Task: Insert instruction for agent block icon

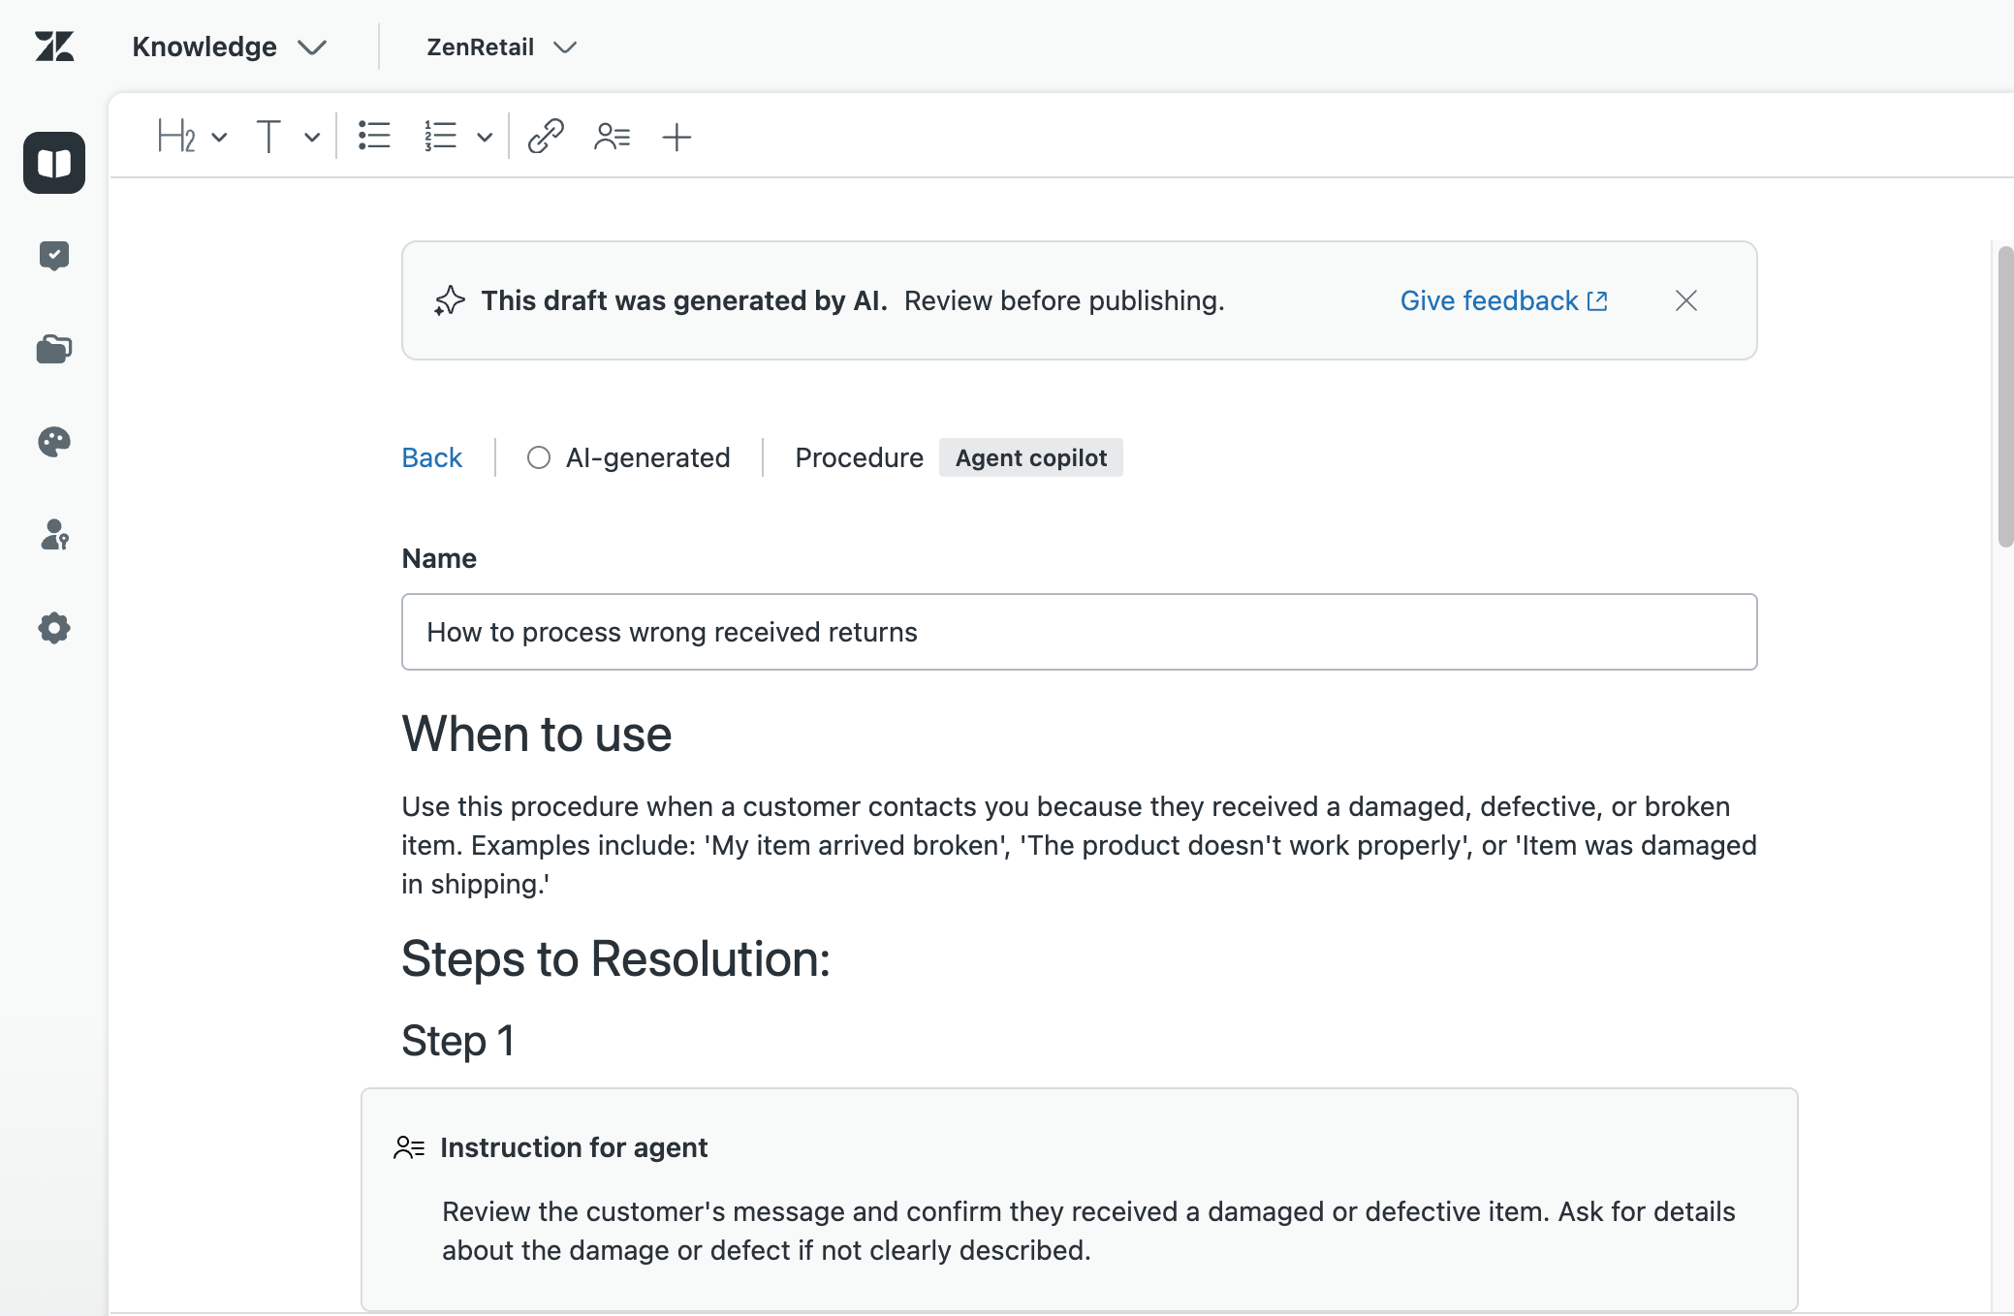Action: click(x=612, y=137)
